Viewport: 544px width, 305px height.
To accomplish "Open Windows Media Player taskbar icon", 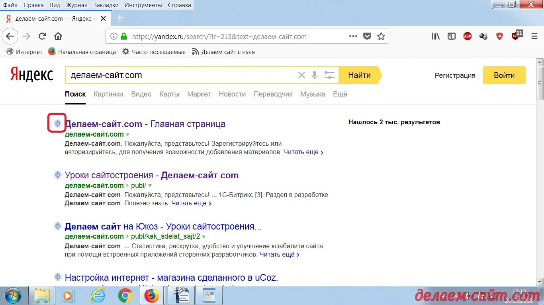I will click(69, 296).
